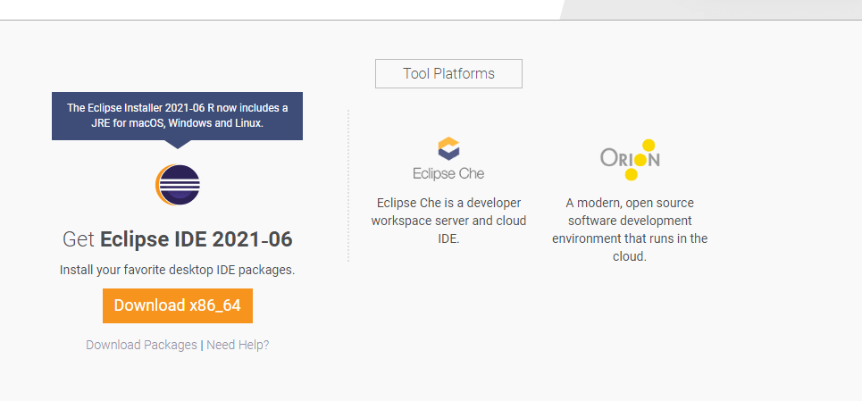Click the Get Eclipse IDE 2021-06 heading
Screen dimensions: 862x401
click(177, 239)
